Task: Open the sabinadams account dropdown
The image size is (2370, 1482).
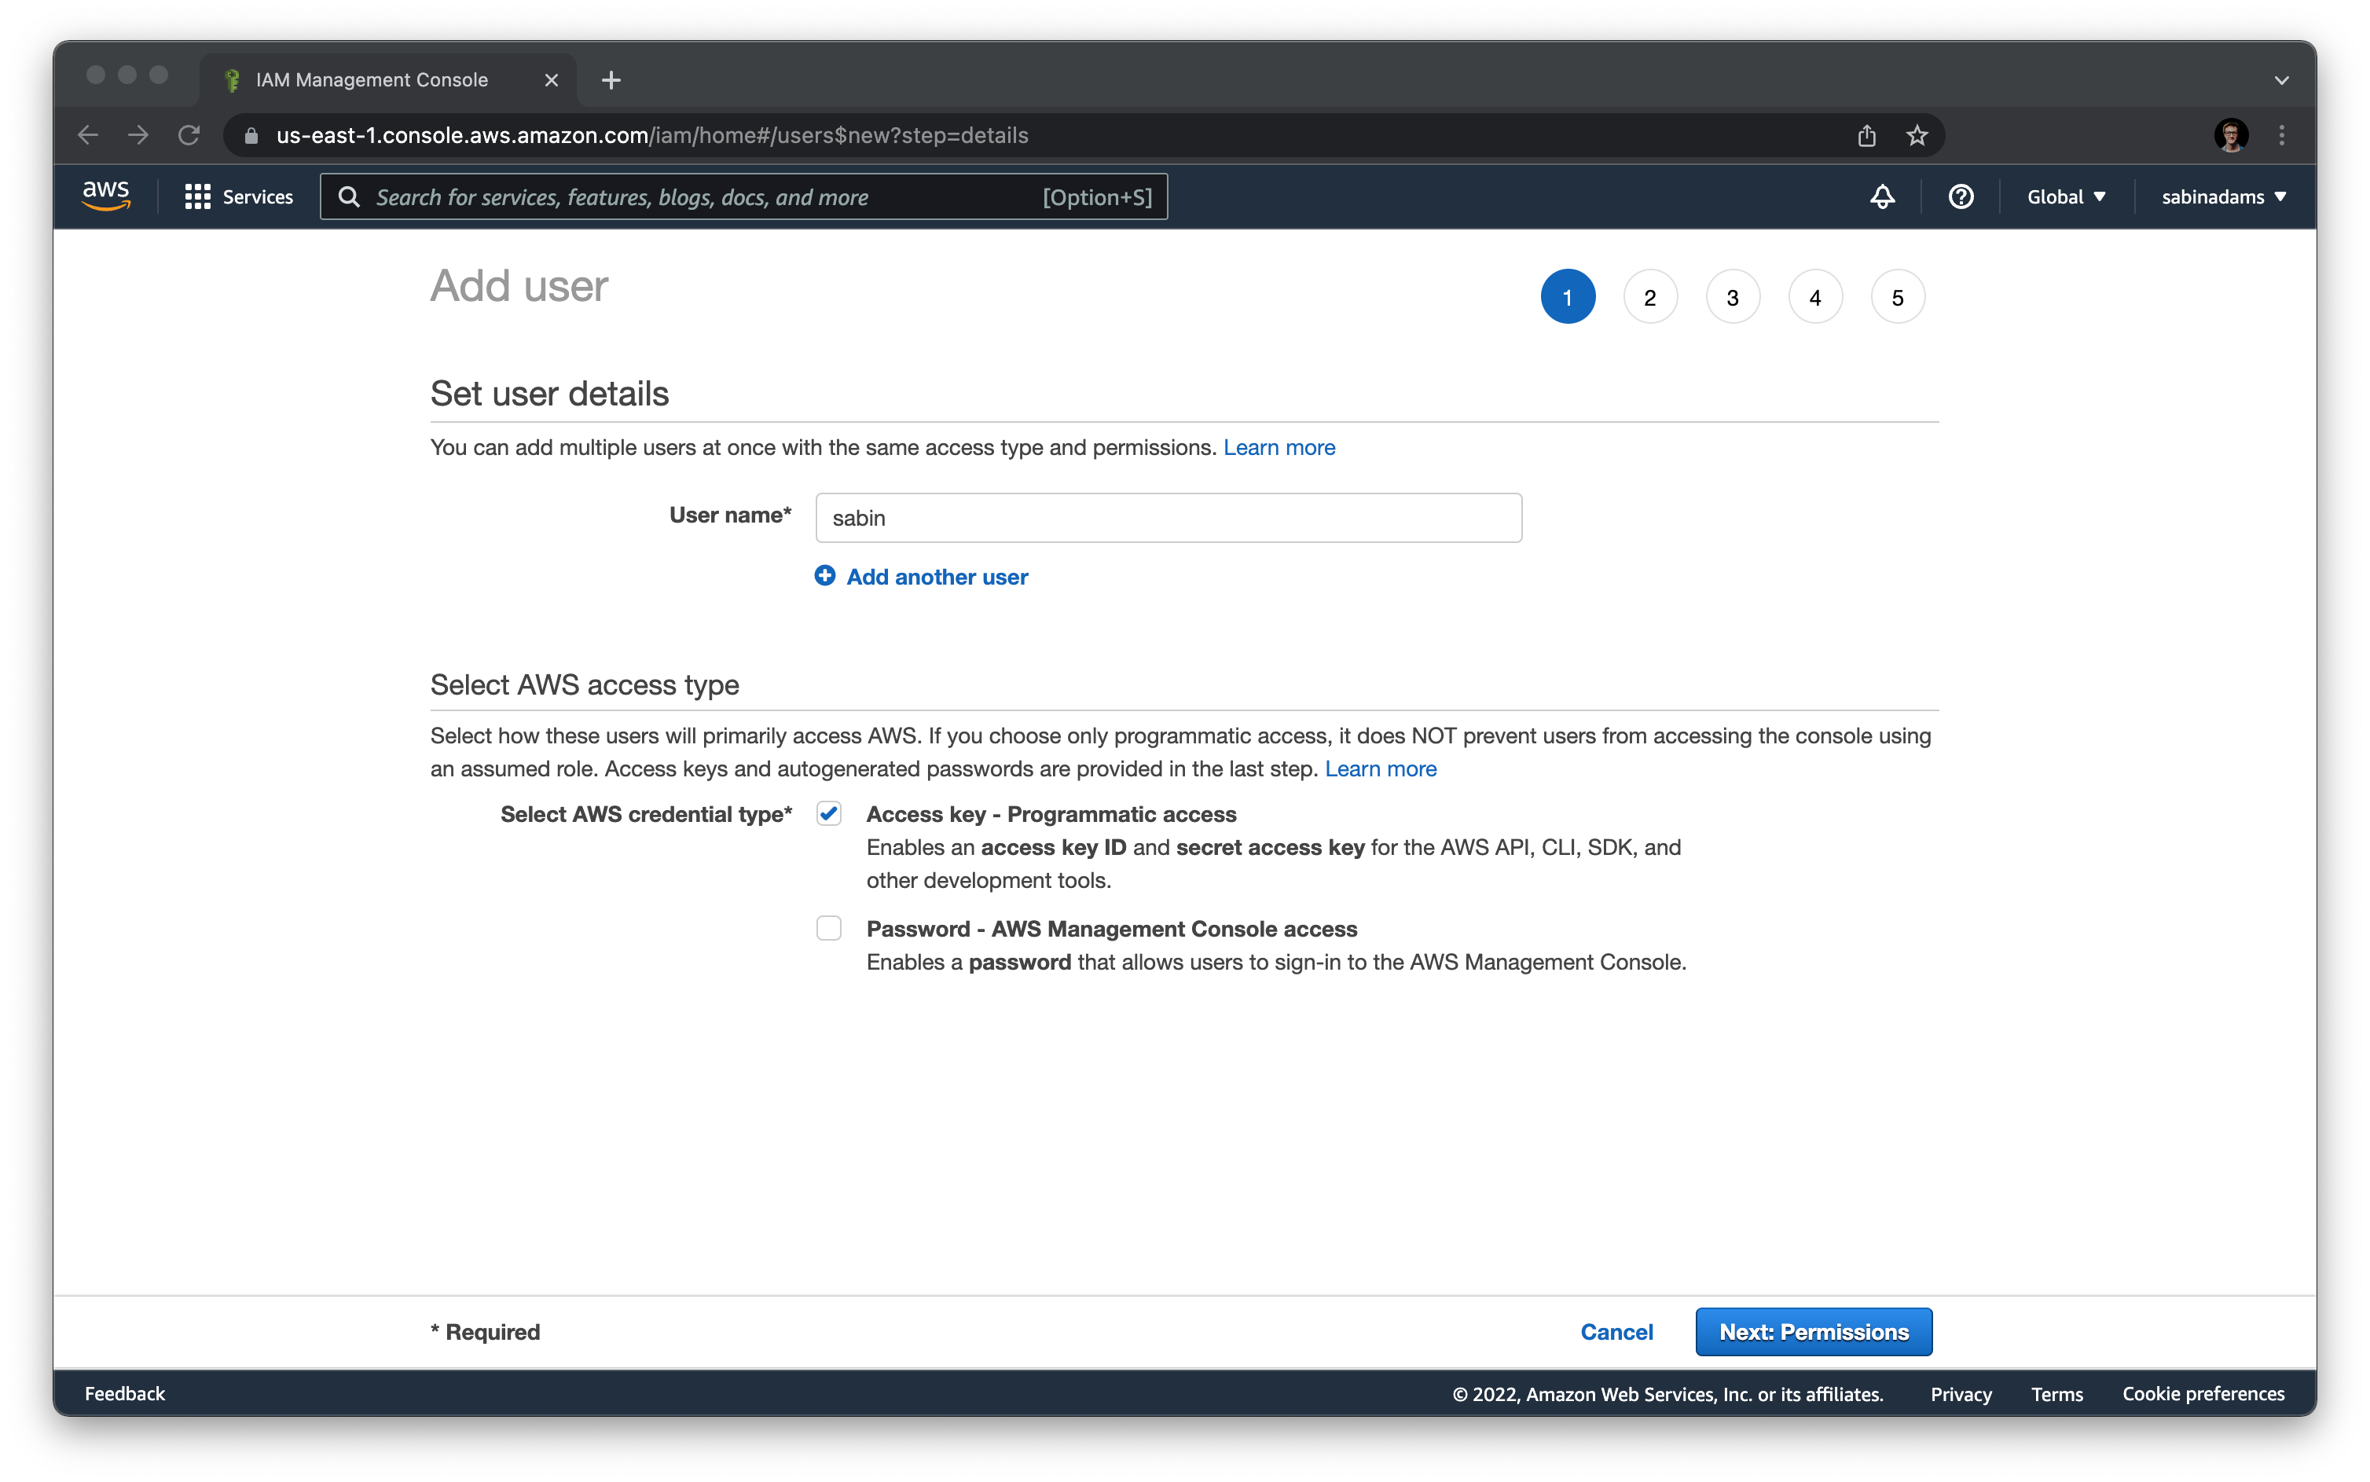Action: 2223,197
